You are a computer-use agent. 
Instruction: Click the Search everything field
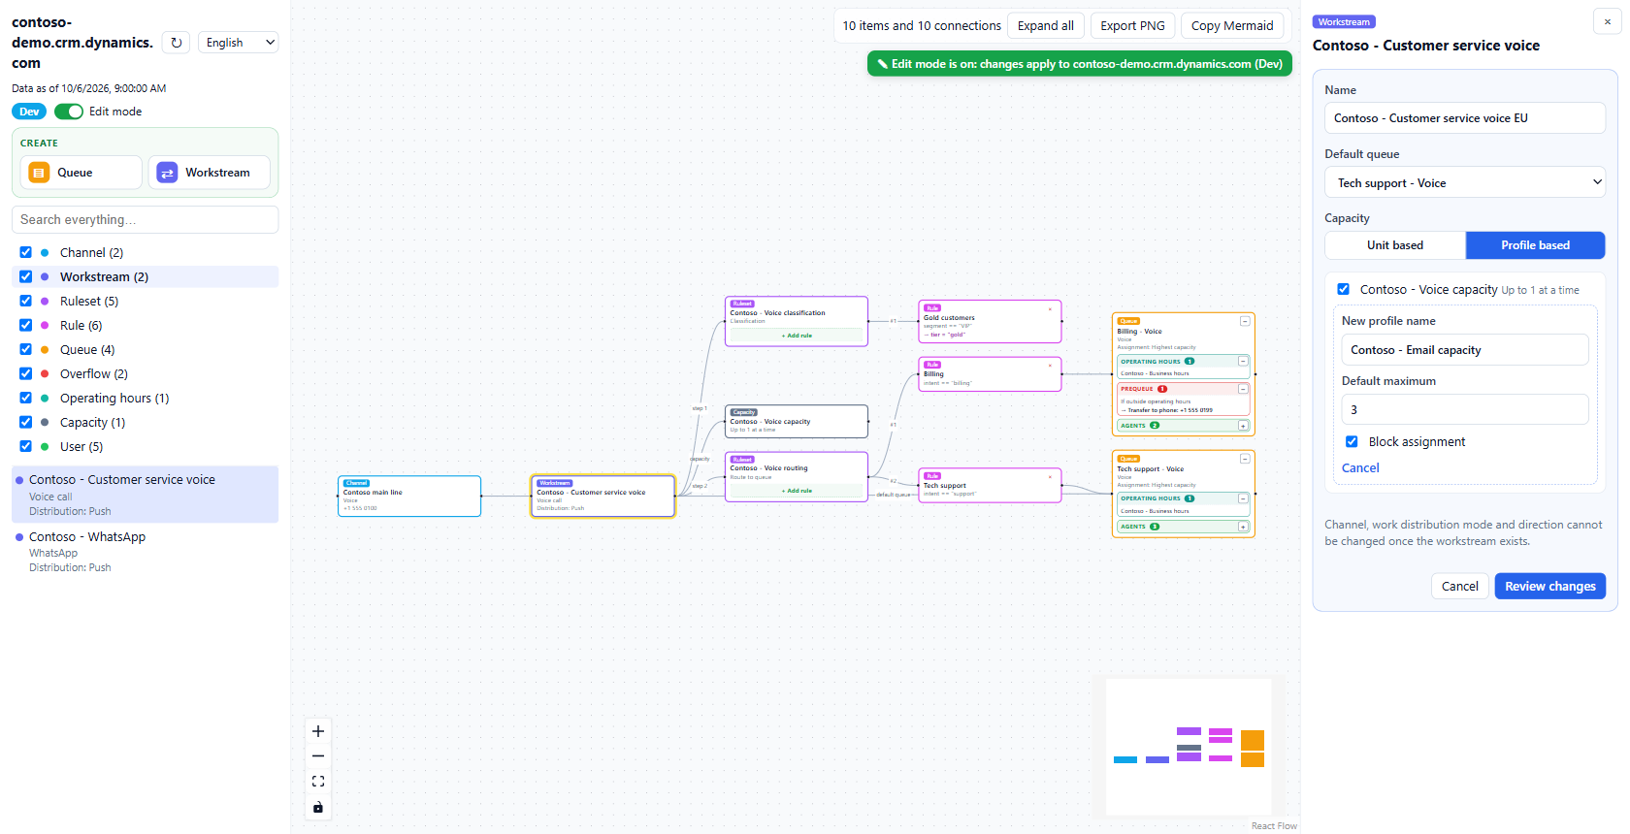(145, 219)
